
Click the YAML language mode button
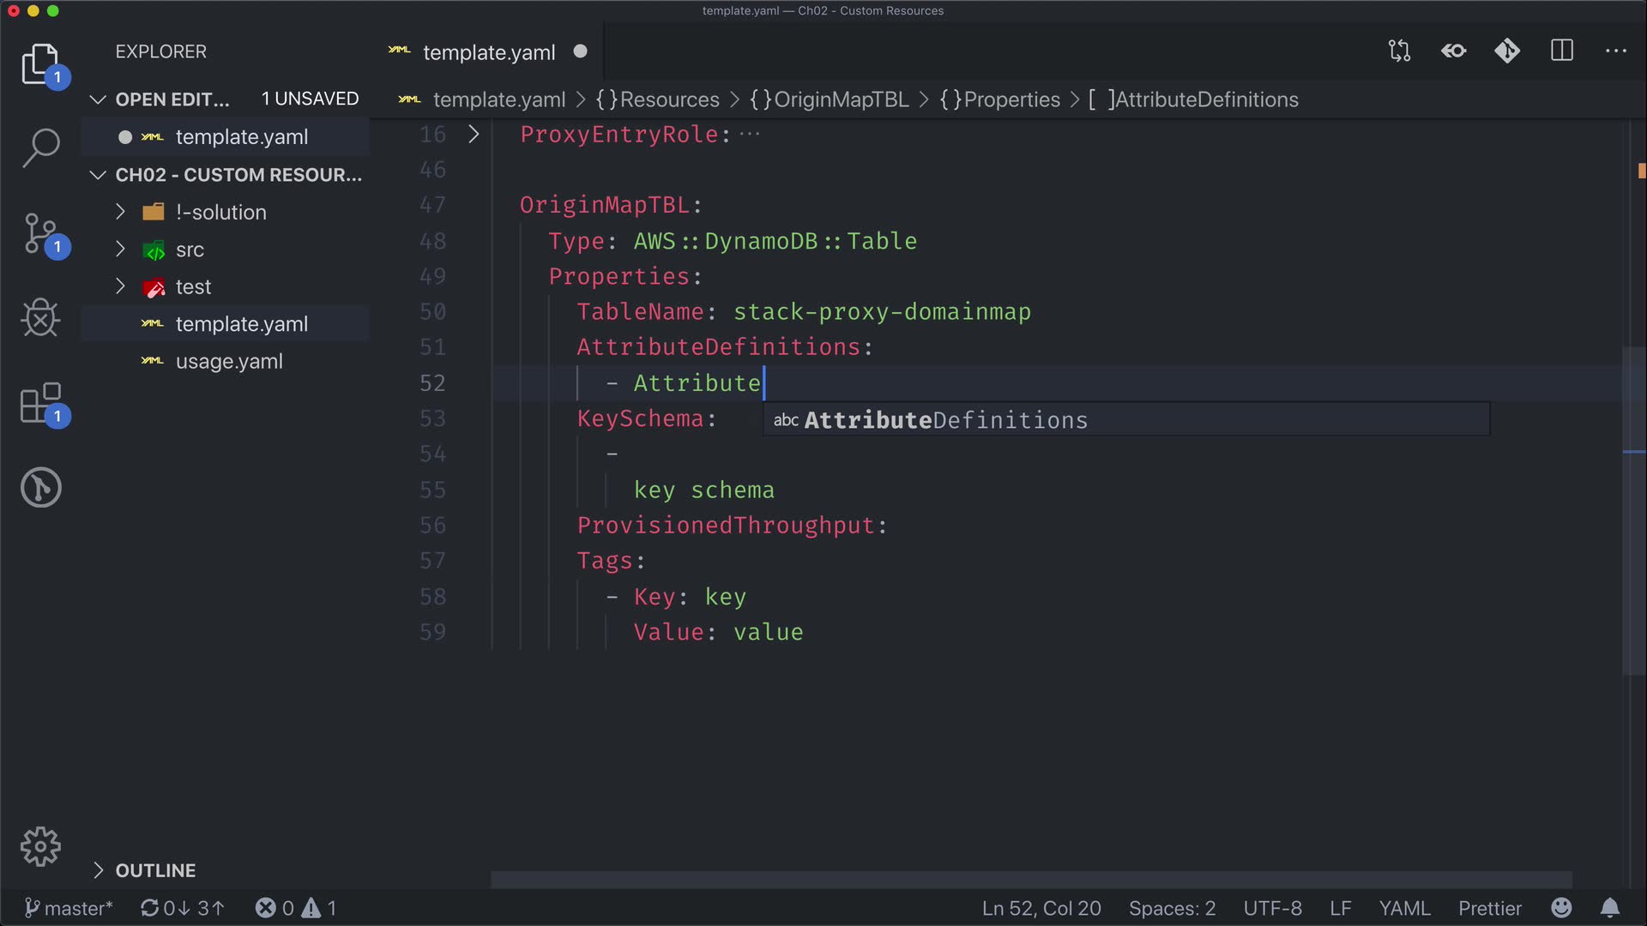(1404, 908)
